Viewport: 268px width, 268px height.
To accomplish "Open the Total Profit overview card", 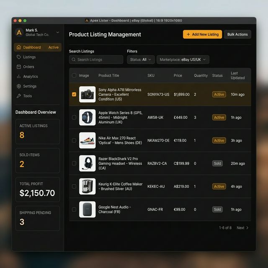I will pos(38,190).
